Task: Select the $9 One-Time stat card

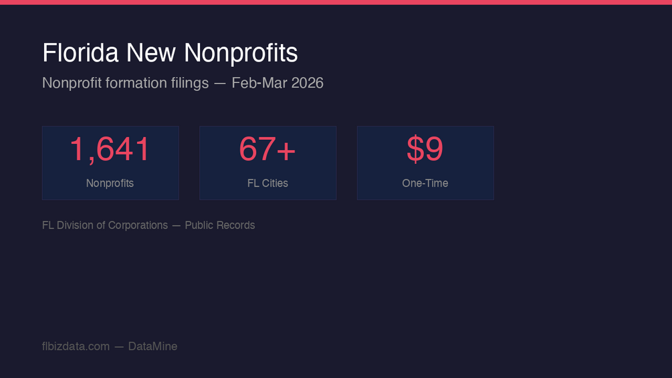Action: point(425,163)
